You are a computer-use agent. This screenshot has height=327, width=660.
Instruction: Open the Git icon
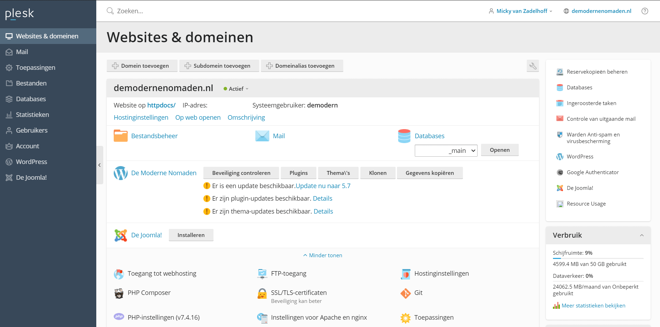(x=405, y=293)
